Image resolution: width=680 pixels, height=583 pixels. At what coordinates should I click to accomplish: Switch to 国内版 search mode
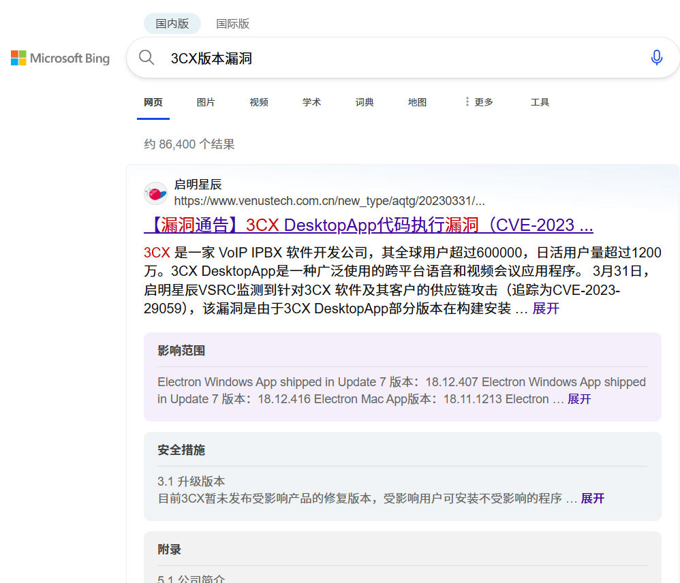point(172,23)
